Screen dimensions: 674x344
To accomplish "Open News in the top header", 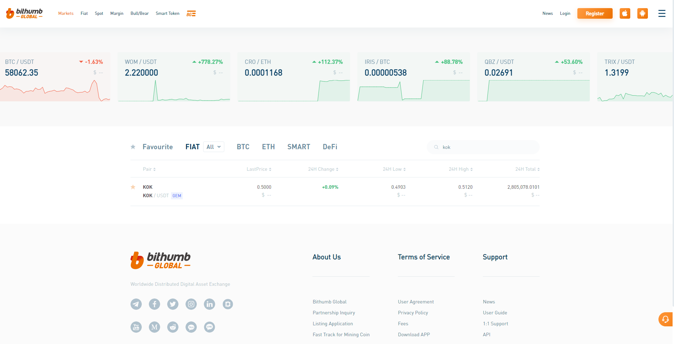I will 548,13.
